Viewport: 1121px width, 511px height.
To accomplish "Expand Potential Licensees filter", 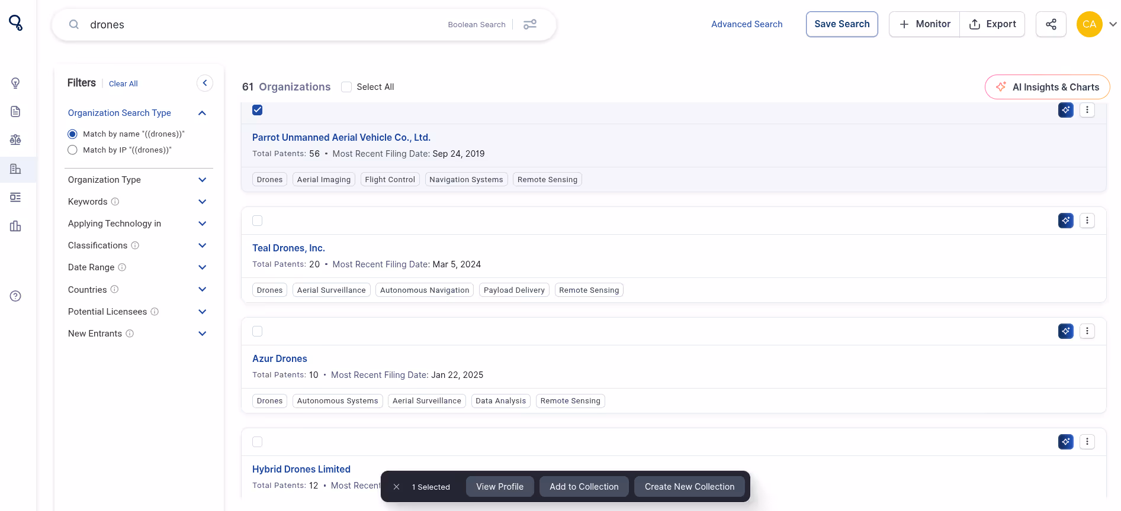I will [202, 312].
